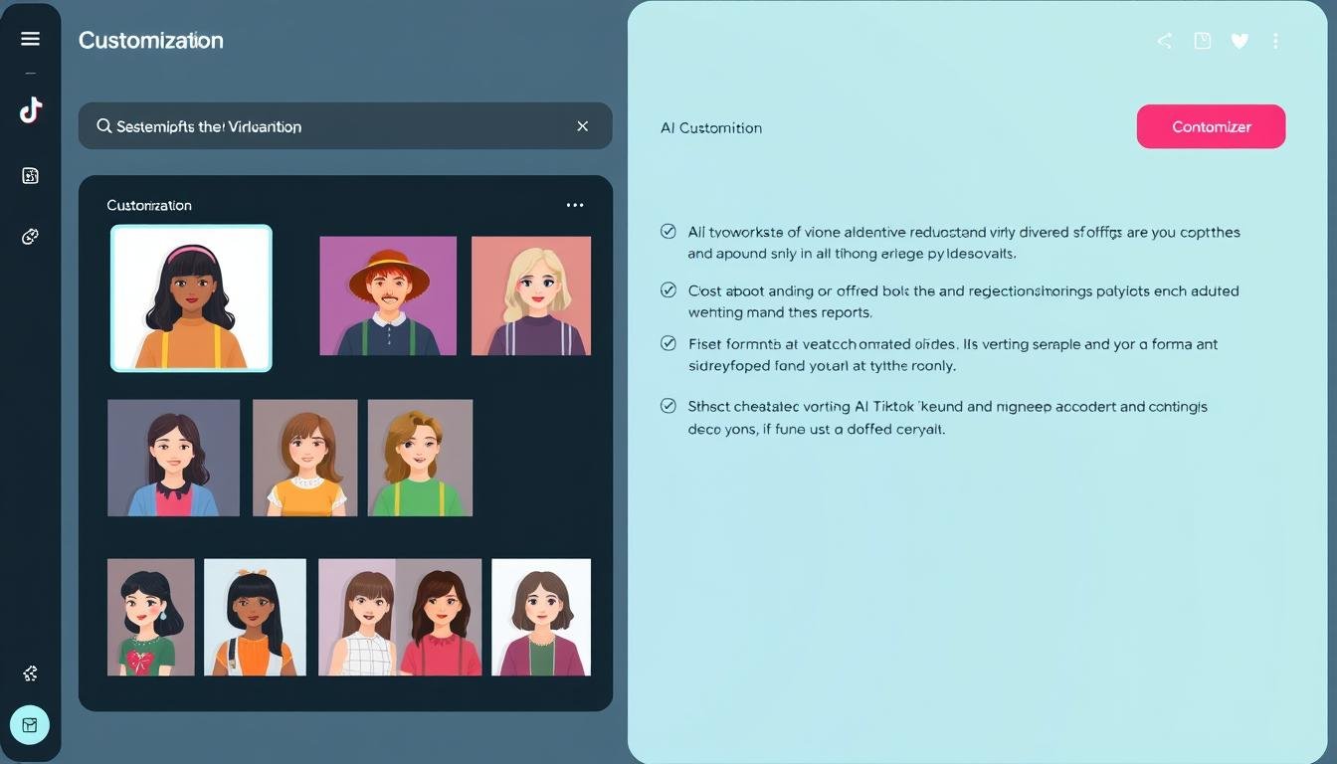Click the TikTok logo icon
1337x764 pixels.
pos(30,110)
